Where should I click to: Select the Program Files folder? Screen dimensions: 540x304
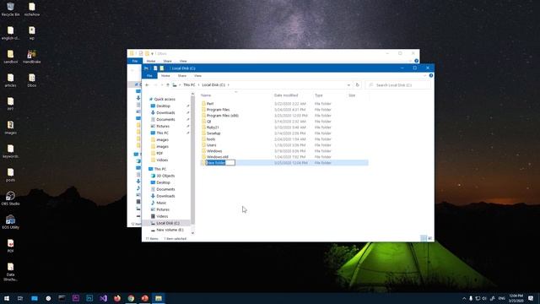[218, 110]
